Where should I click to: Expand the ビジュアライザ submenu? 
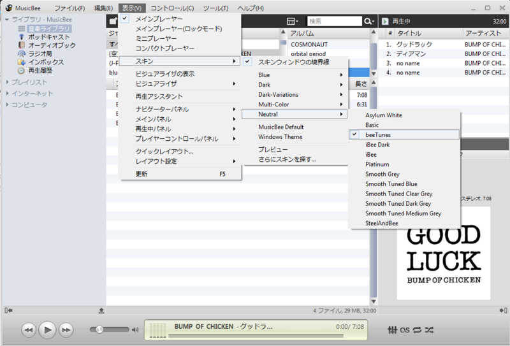(180, 83)
